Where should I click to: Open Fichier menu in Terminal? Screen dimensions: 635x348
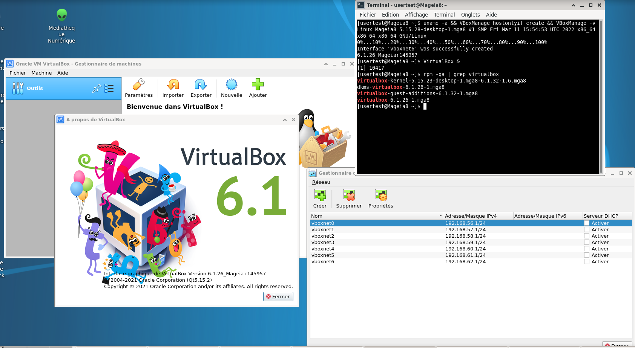tap(368, 15)
